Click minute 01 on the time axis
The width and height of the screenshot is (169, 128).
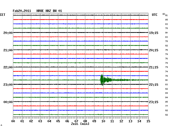22,121
